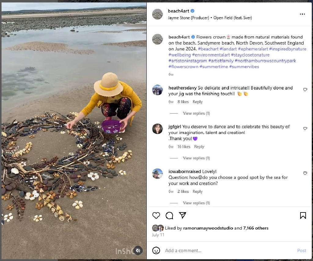Reply to jgfgirl's comment
Image resolution: width=313 pixels, height=261 pixels.
click(x=199, y=147)
